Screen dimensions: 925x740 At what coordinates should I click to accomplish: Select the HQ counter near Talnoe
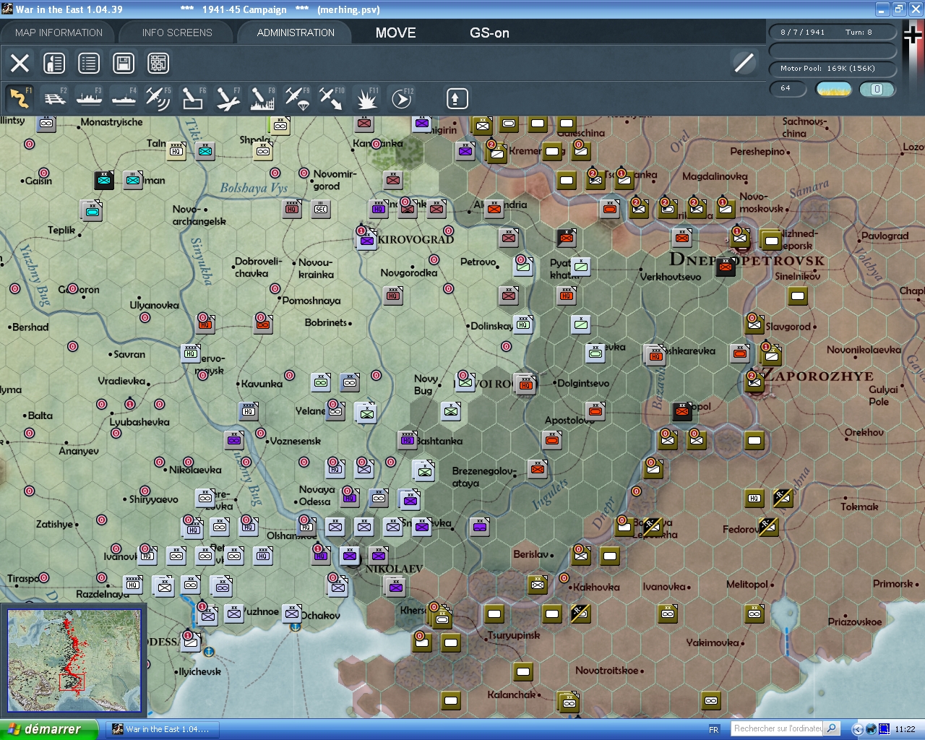pyautogui.click(x=176, y=151)
